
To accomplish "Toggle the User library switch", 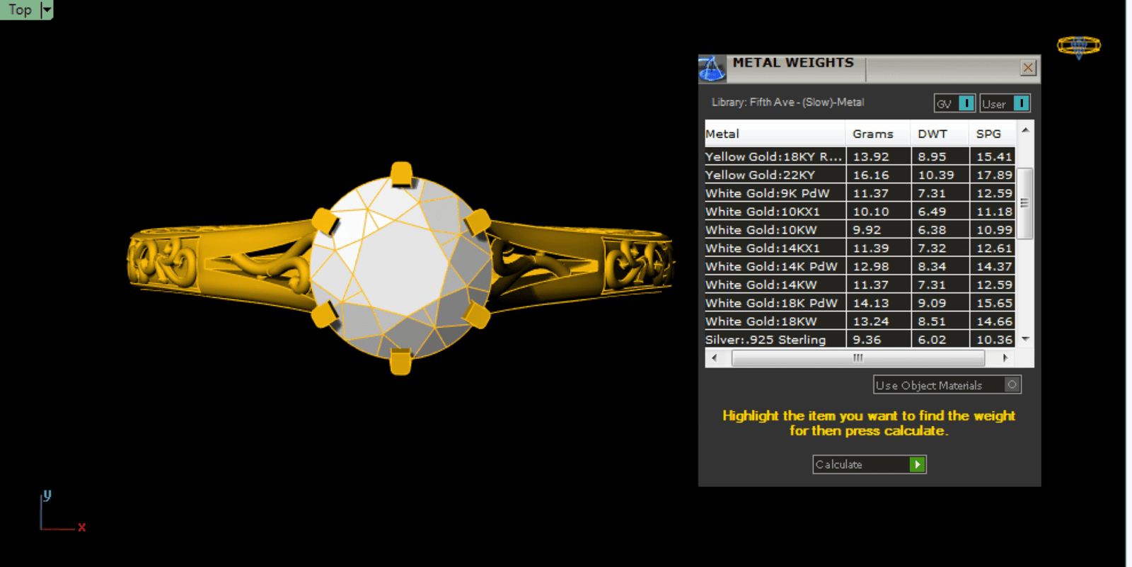I will pyautogui.click(x=1021, y=103).
